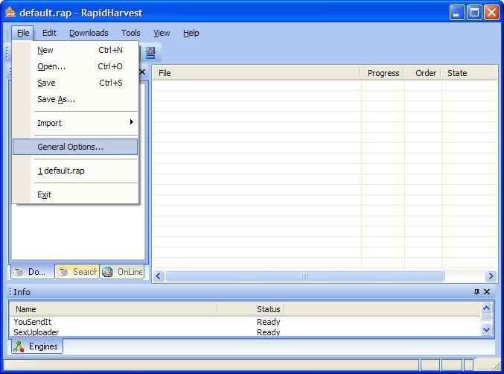Click the State column header

(457, 73)
